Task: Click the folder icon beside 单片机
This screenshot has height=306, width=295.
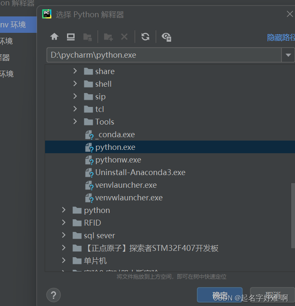Action: coord(77,261)
